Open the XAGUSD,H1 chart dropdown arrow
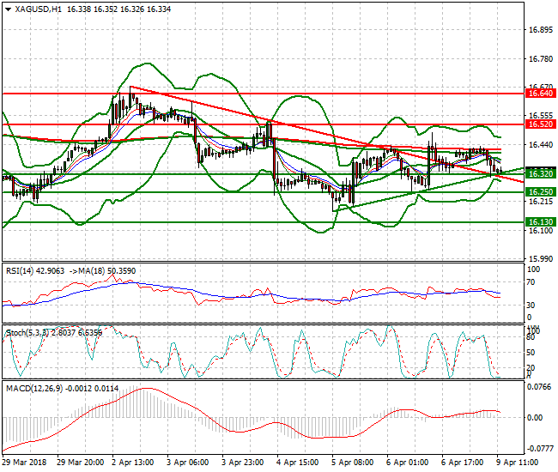Screen dimensions: 558x472 coord(9,9)
